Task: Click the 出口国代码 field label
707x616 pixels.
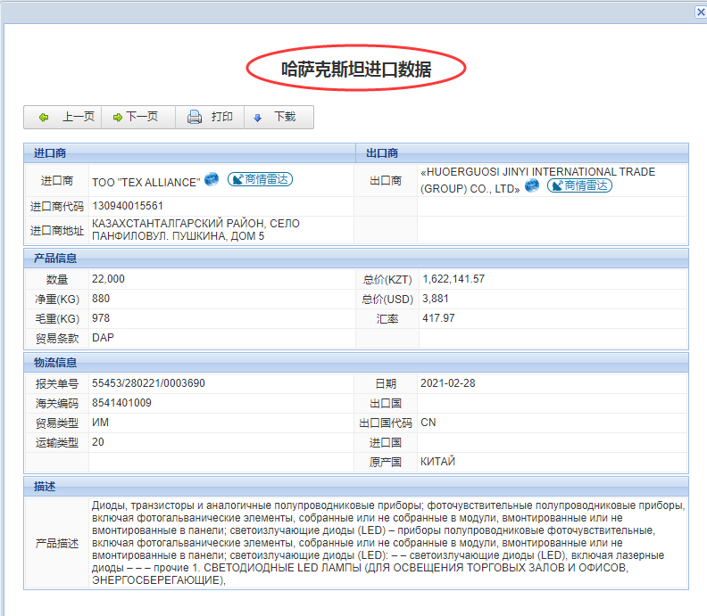Action: (386, 423)
